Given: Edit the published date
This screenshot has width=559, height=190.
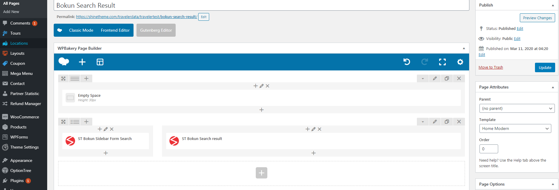Looking at the screenshot, I should [482, 55].
